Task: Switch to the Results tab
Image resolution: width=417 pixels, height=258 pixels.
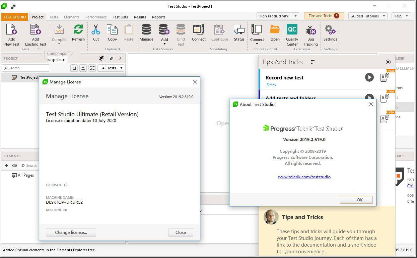Action: 140,17
